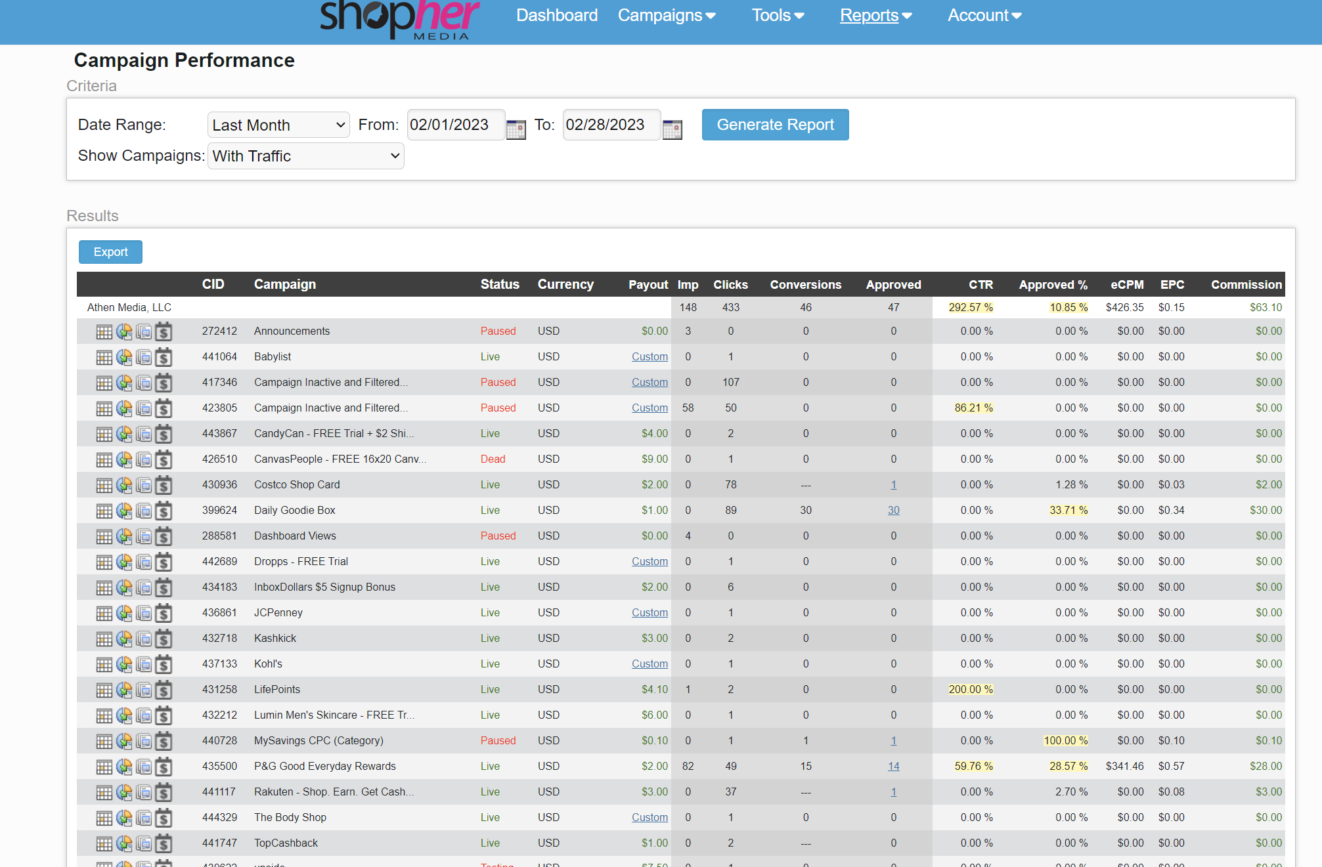Open creatives pages icon for Announcements row
This screenshot has height=867, width=1322.
point(144,331)
